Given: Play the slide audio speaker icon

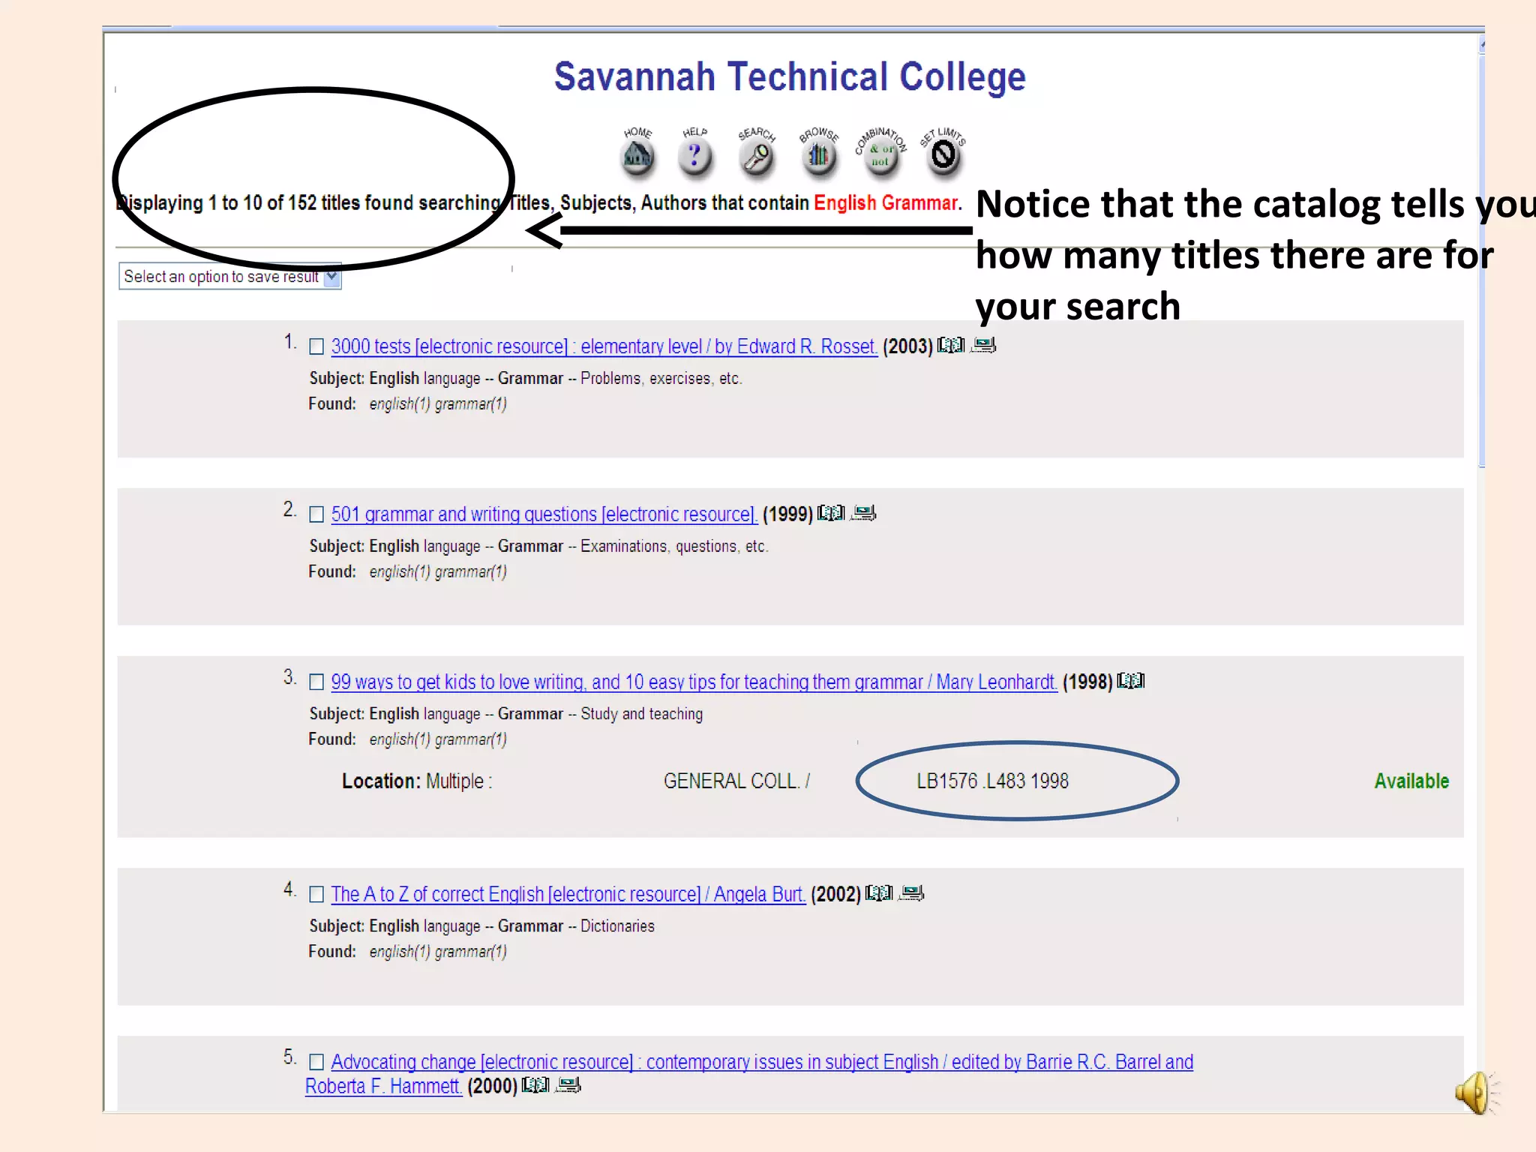Looking at the screenshot, I should [x=1476, y=1092].
